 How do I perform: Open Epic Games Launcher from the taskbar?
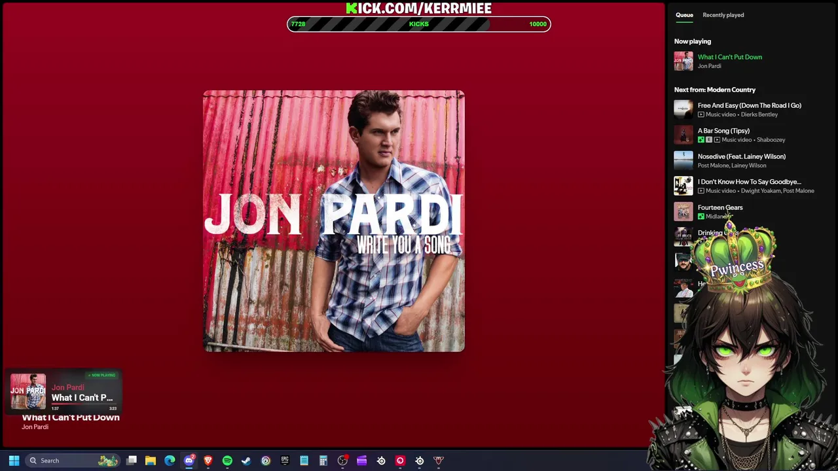(x=285, y=461)
